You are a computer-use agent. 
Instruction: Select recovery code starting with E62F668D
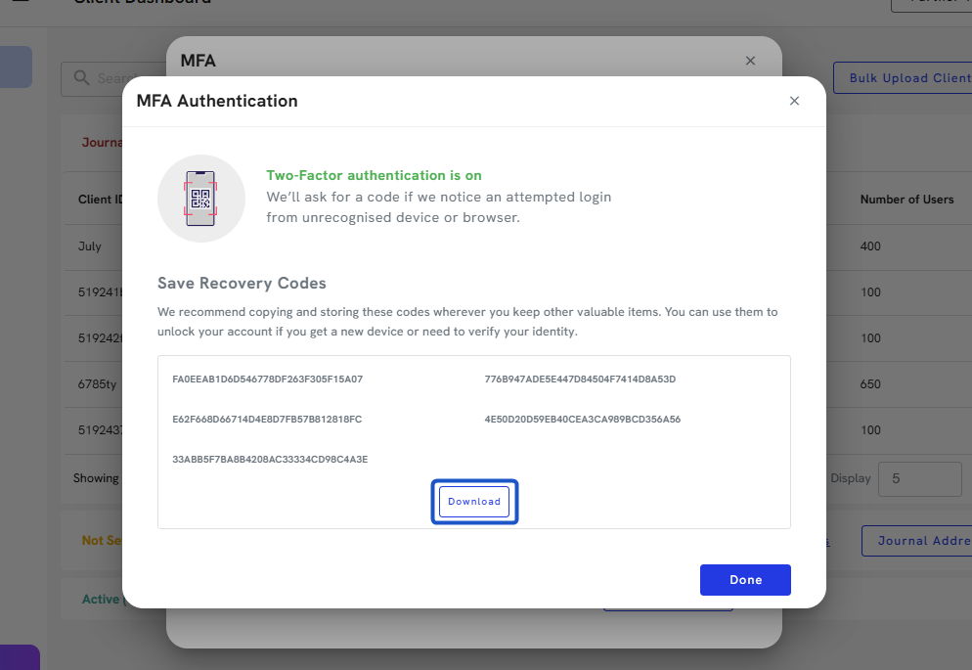[267, 420]
